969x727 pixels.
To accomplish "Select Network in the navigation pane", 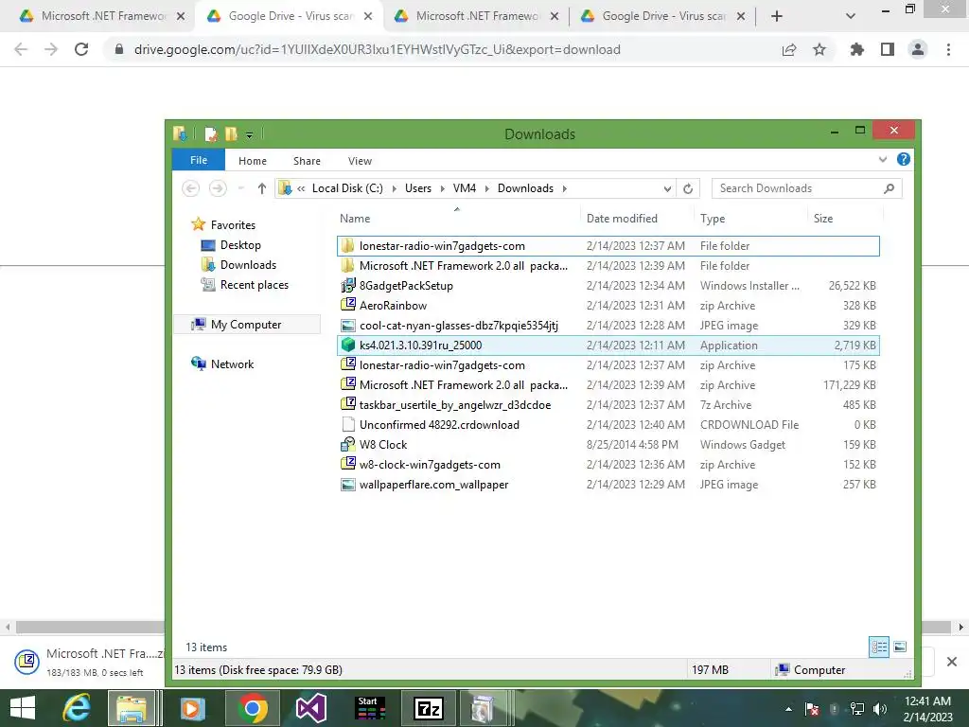I will pyautogui.click(x=232, y=364).
